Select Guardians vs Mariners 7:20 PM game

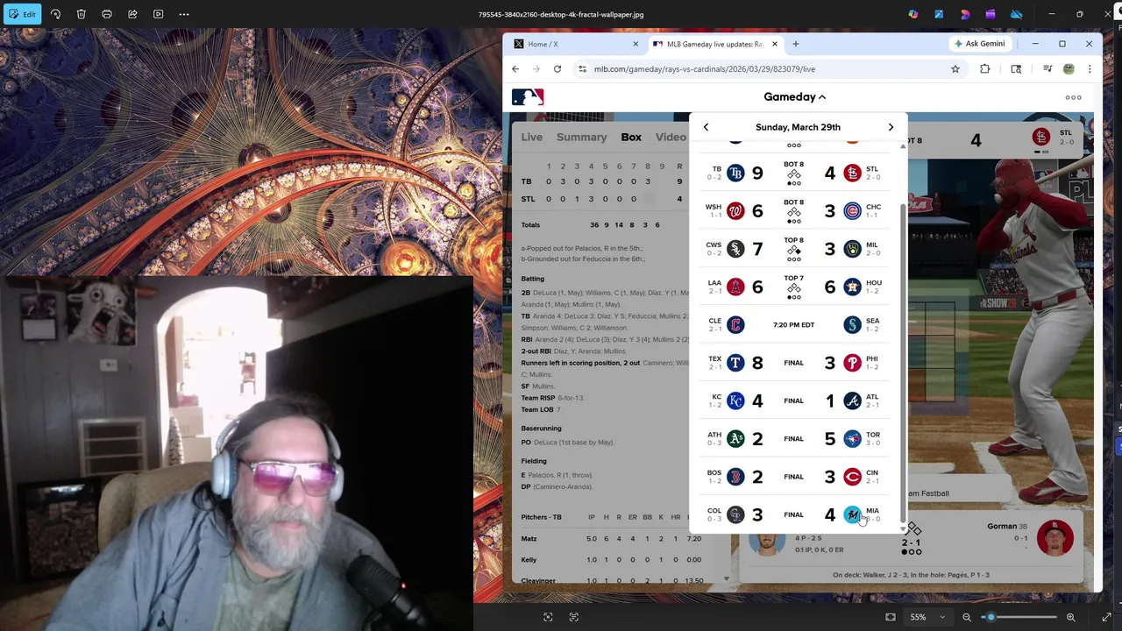(x=794, y=325)
